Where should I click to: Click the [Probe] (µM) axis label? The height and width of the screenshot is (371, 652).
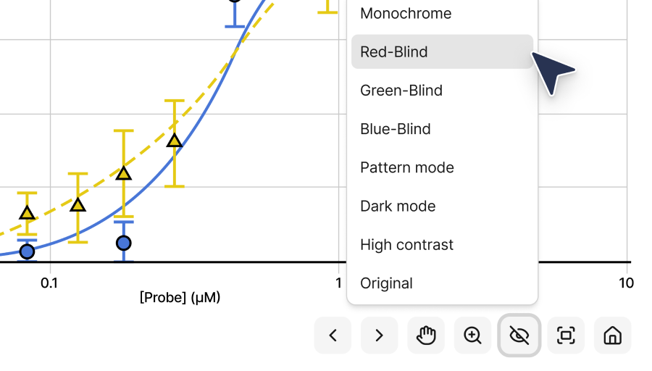coord(180,298)
